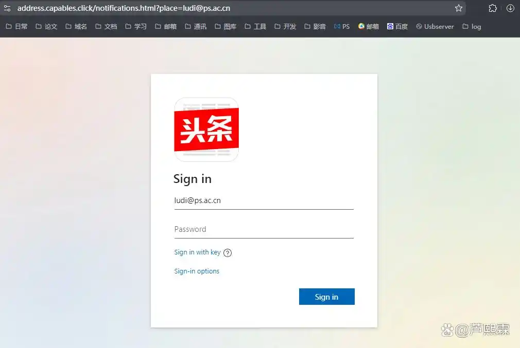This screenshot has width=520, height=348.
Task: Open the Usbserver bookmark
Action: [435, 27]
